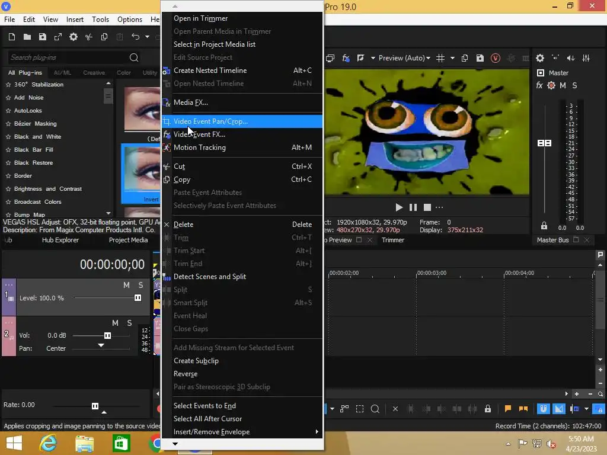Open the mixing console sliders icon

586,58
